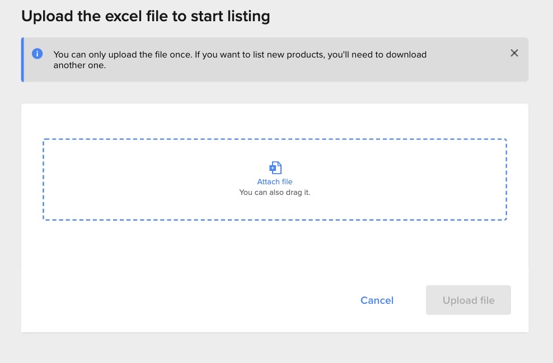
Task: Dismiss the upload-once notice with X
Action: (x=514, y=52)
